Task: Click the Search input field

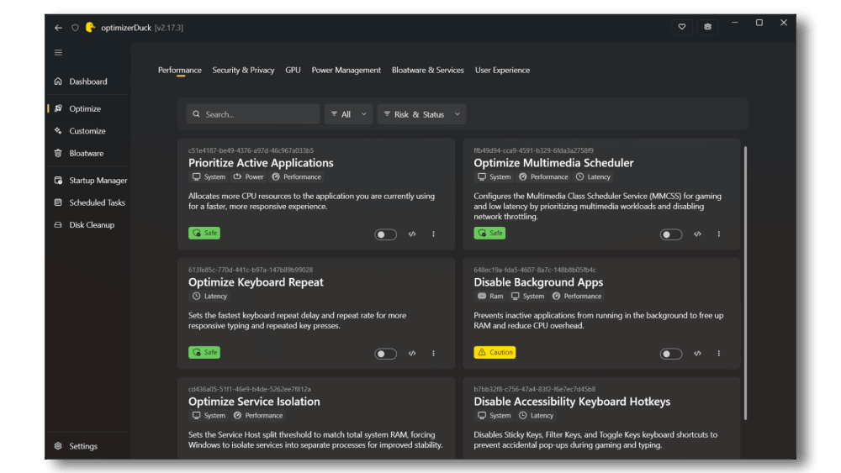Action: [252, 114]
